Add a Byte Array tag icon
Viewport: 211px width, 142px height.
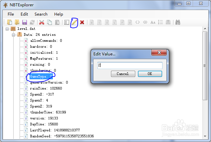click(x=138, y=22)
